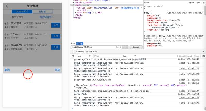Expand the MouseEvent object in console
Viewport: 206px width, 111px height.
[75, 86]
